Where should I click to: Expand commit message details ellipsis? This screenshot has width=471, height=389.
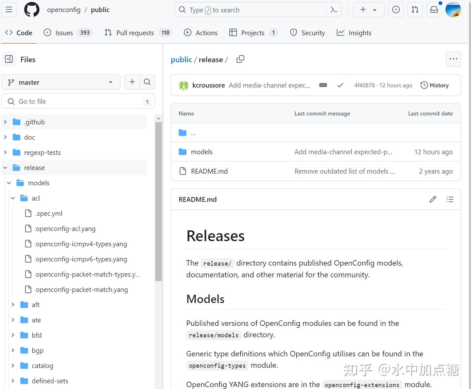coord(323,85)
